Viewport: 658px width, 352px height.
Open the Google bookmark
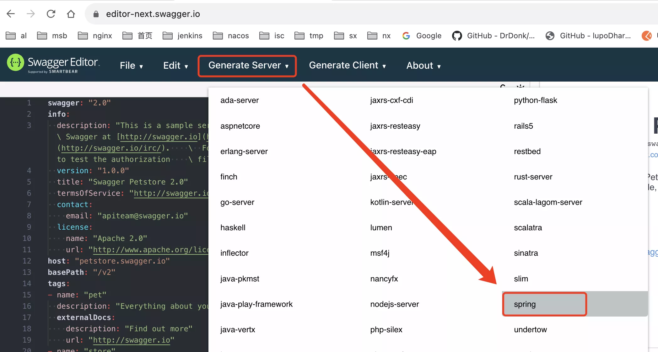pyautogui.click(x=422, y=36)
